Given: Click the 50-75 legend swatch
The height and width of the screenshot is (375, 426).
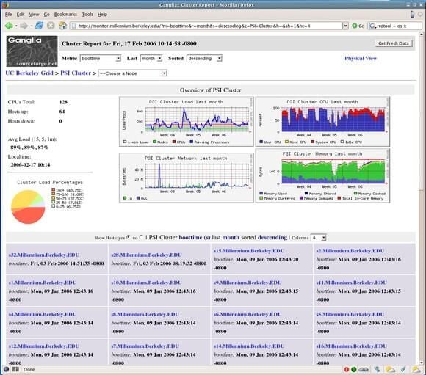Looking at the screenshot, I should [x=54, y=198].
